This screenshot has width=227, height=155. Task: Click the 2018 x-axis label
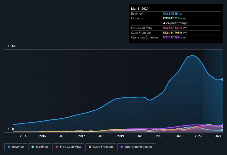(101, 136)
